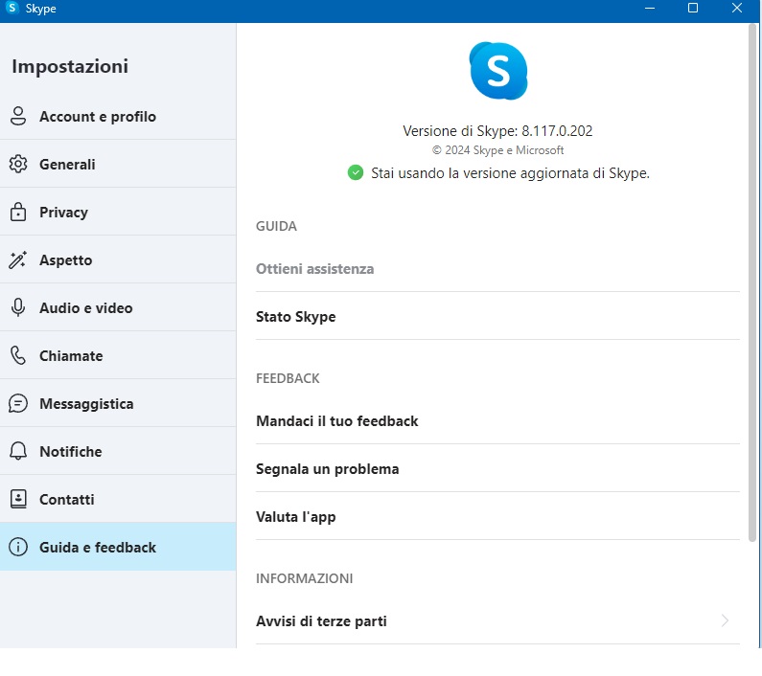Open the Notifiche settings
762x676 pixels.
point(118,451)
